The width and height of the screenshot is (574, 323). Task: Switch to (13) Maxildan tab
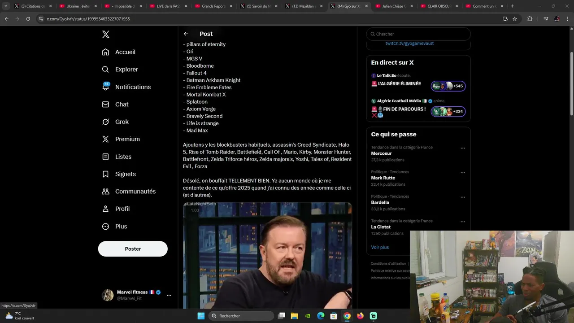[x=303, y=6]
